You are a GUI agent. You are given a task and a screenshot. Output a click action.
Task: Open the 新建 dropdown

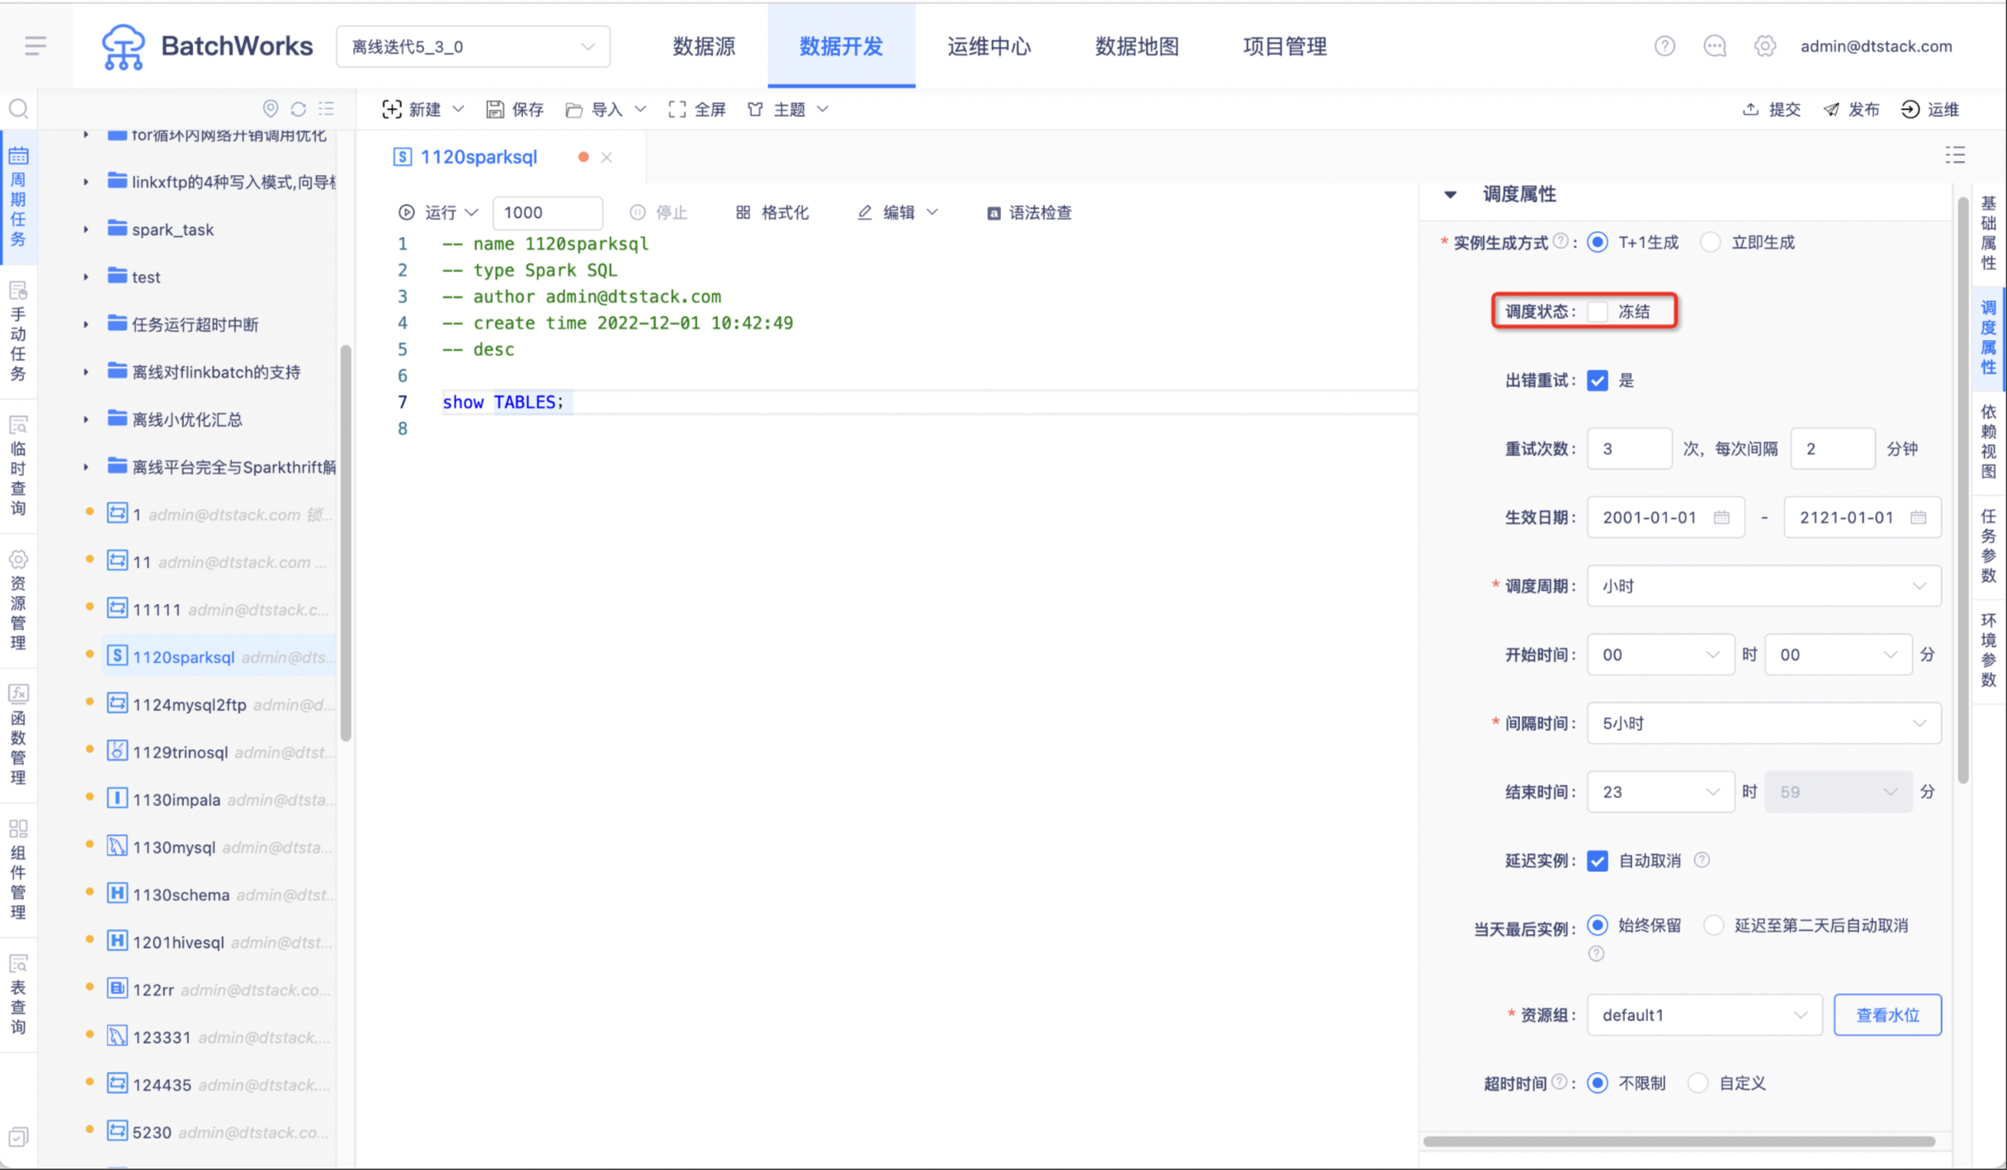pos(423,109)
